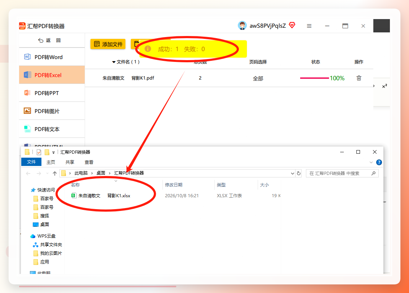Click 全部 page selection for 背影K1.pdf
409x293 pixels.
(258, 78)
